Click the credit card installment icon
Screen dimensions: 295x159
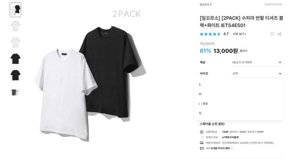point(202,148)
